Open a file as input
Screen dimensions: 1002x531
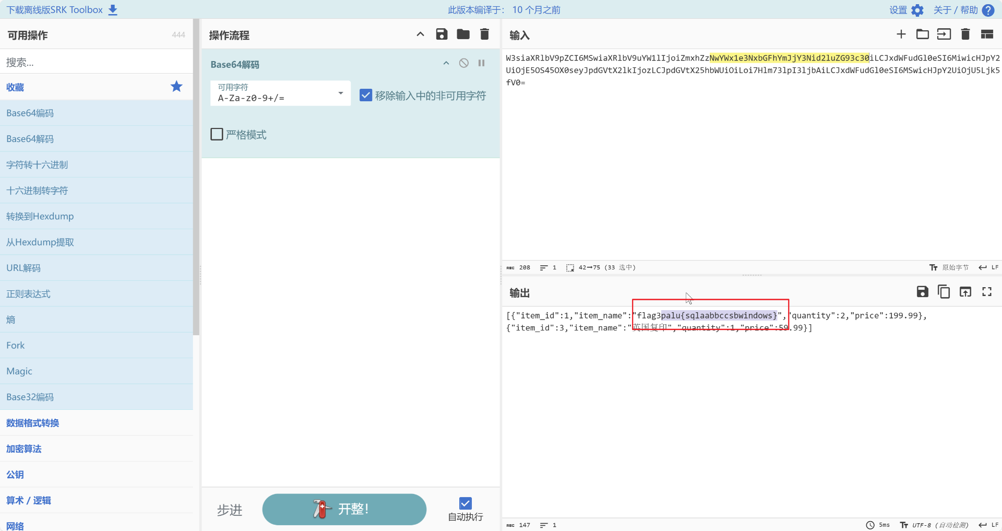944,34
